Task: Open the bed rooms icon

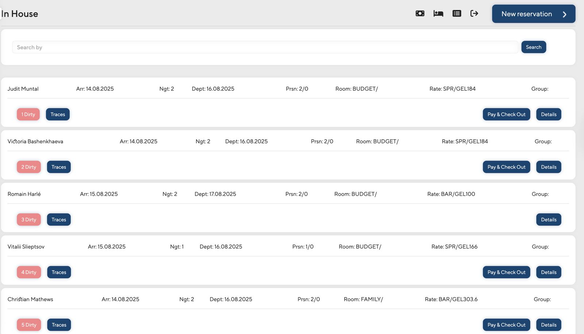Action: pyautogui.click(x=438, y=14)
